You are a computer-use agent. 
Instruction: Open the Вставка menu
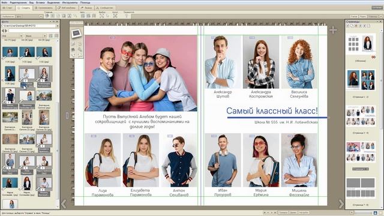(x=40, y=2)
